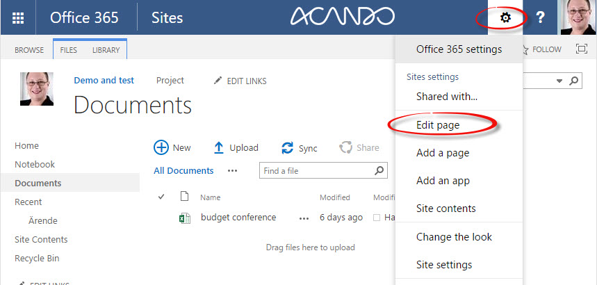Screen dimensions: 597x285
Task: Click the Excel icon for budget conference
Action: [185, 218]
